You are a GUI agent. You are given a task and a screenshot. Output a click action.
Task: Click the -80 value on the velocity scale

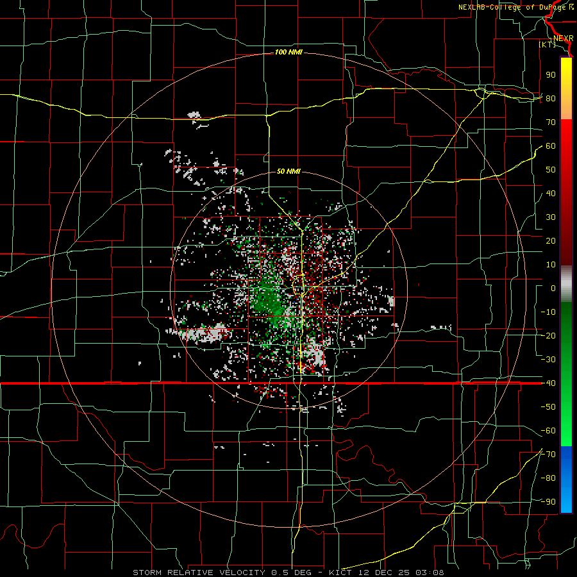(548, 478)
